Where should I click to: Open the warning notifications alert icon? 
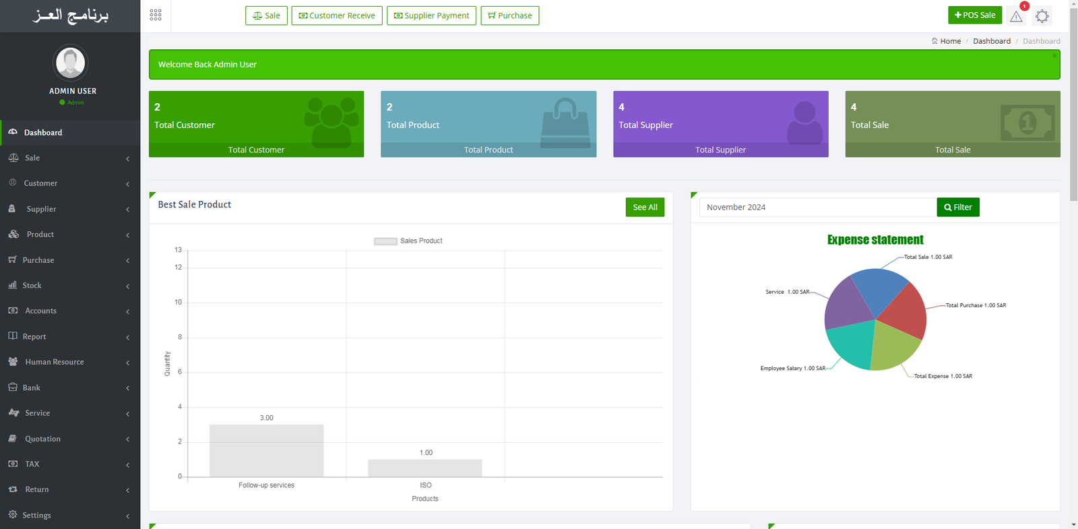[1016, 16]
